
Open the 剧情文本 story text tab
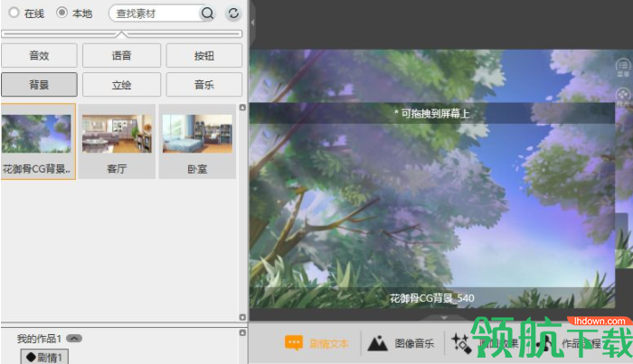coord(316,343)
